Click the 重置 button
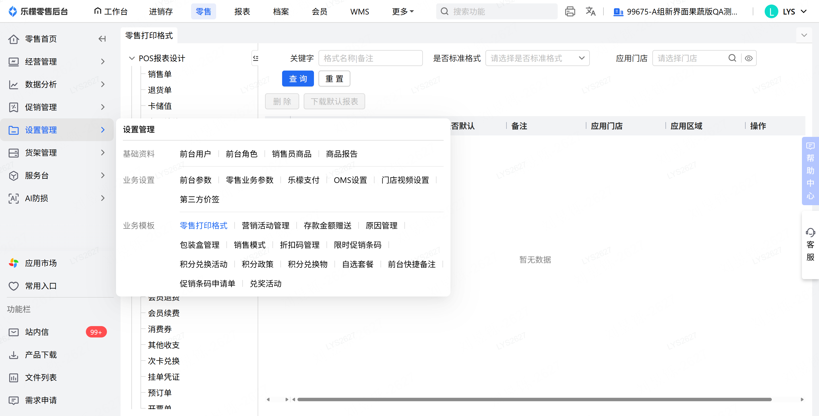 [334, 79]
